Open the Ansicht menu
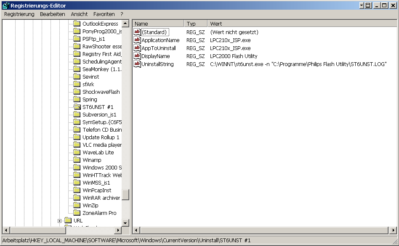This screenshot has width=399, height=246. click(x=79, y=14)
